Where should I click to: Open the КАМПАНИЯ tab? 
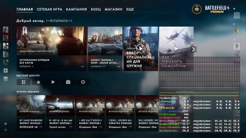click(76, 9)
